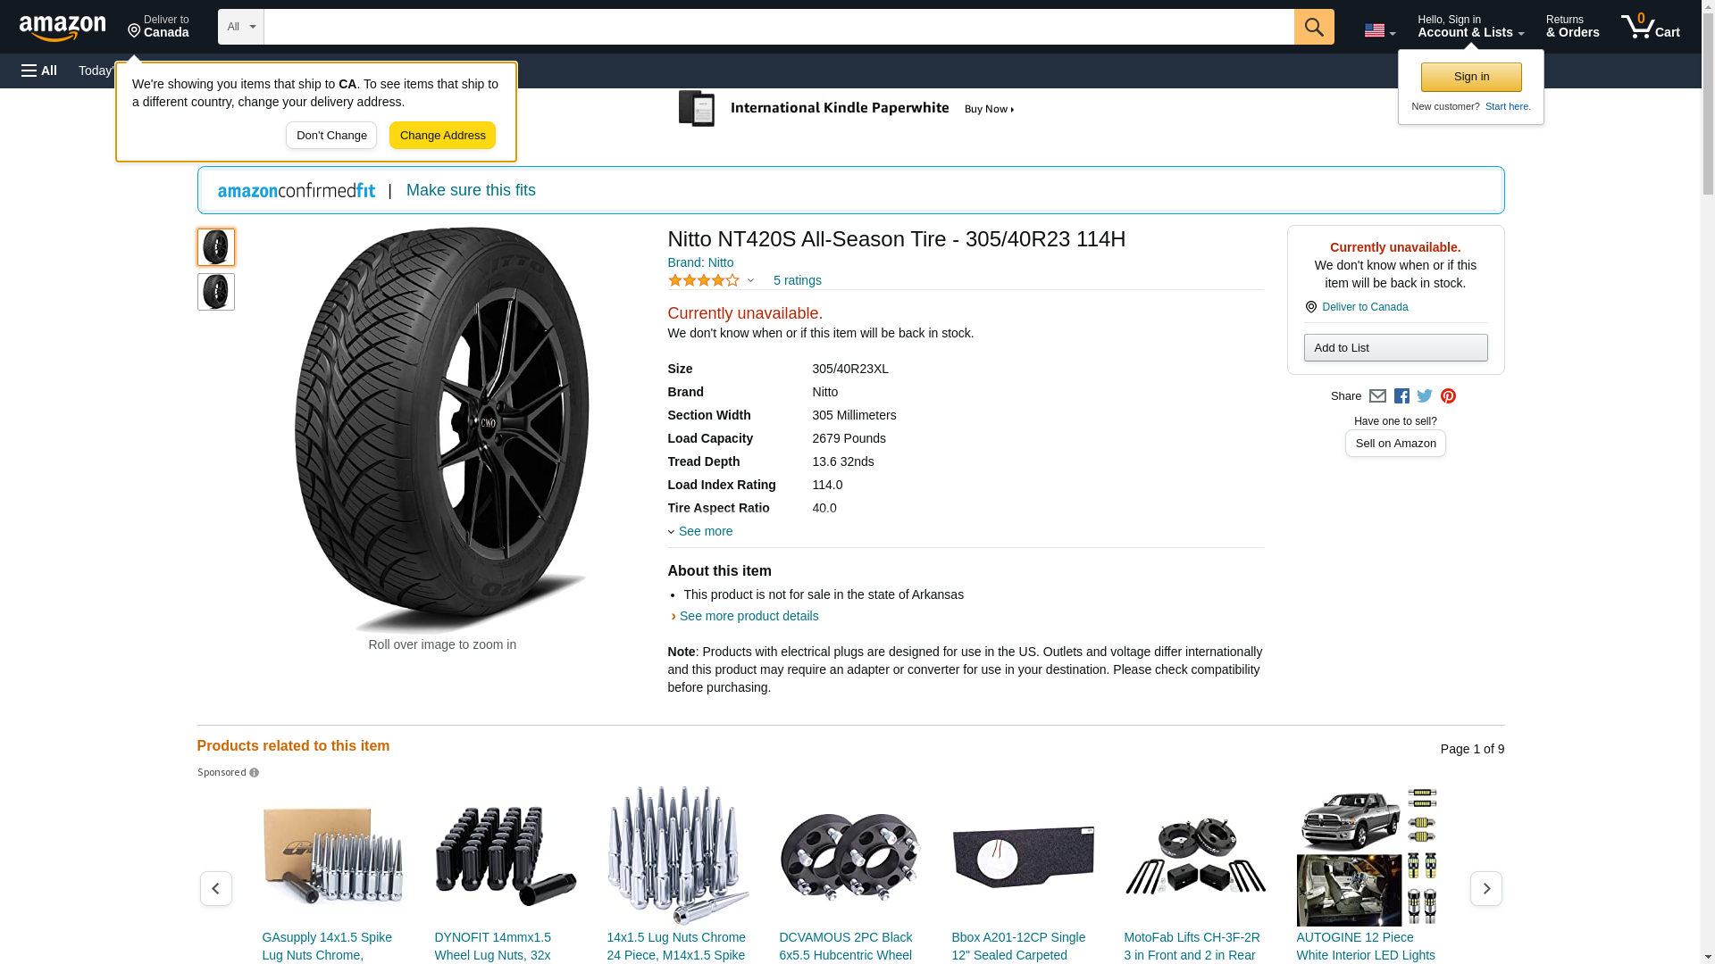Click the 5 ratings link
1715x964 pixels.
point(797,280)
